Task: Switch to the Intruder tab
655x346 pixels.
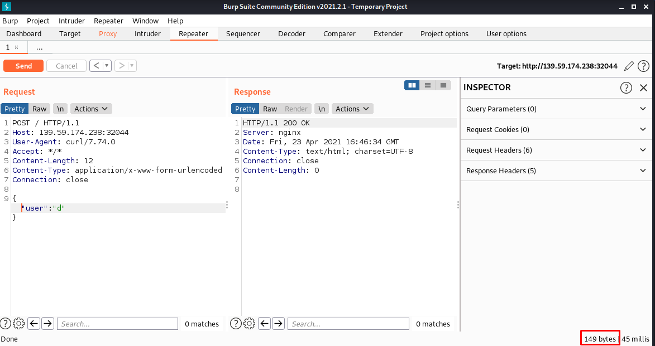Action: [x=147, y=34]
